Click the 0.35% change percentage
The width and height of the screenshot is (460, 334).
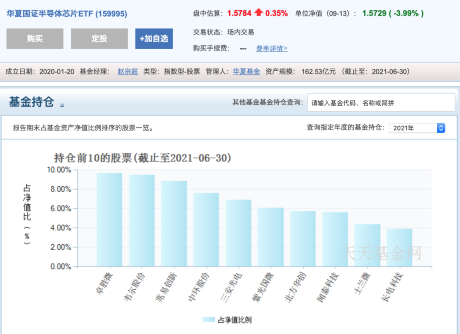(276, 13)
